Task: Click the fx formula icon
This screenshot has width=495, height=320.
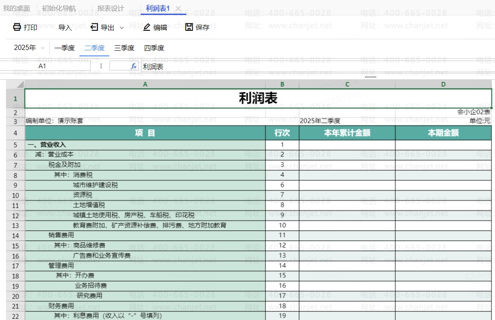Action: pos(134,66)
